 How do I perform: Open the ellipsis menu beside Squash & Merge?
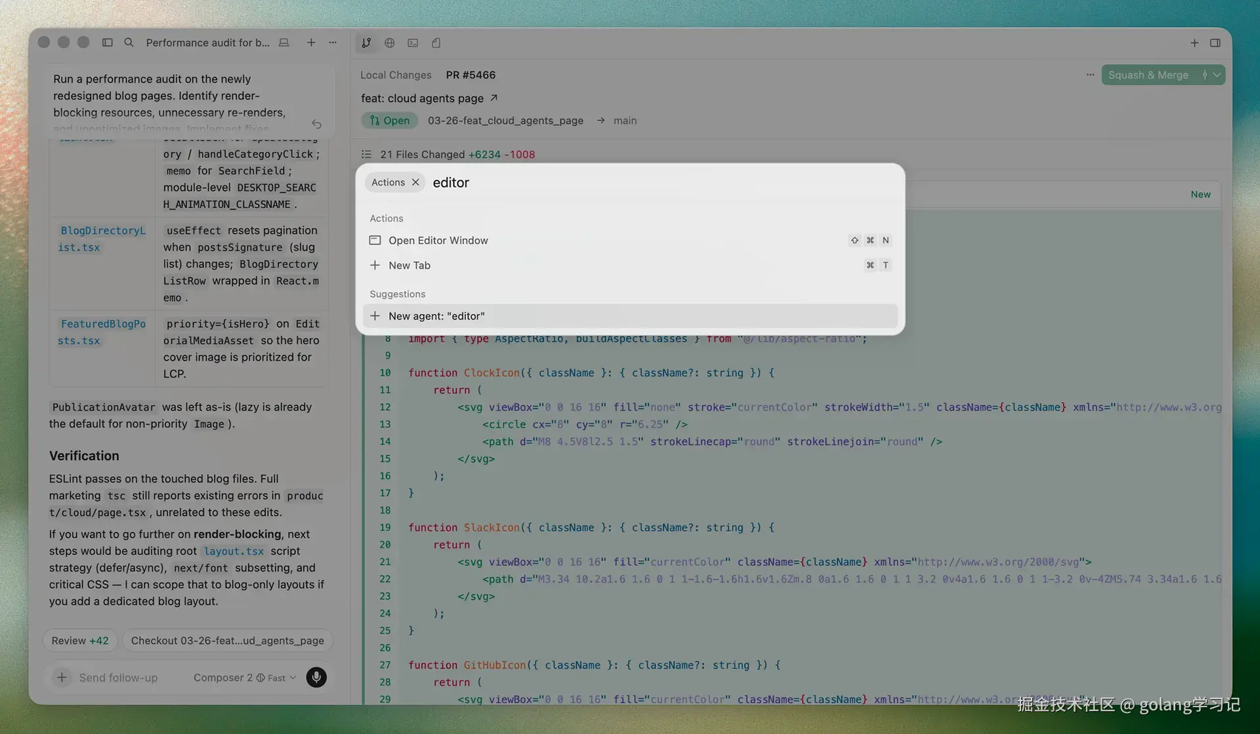1090,75
